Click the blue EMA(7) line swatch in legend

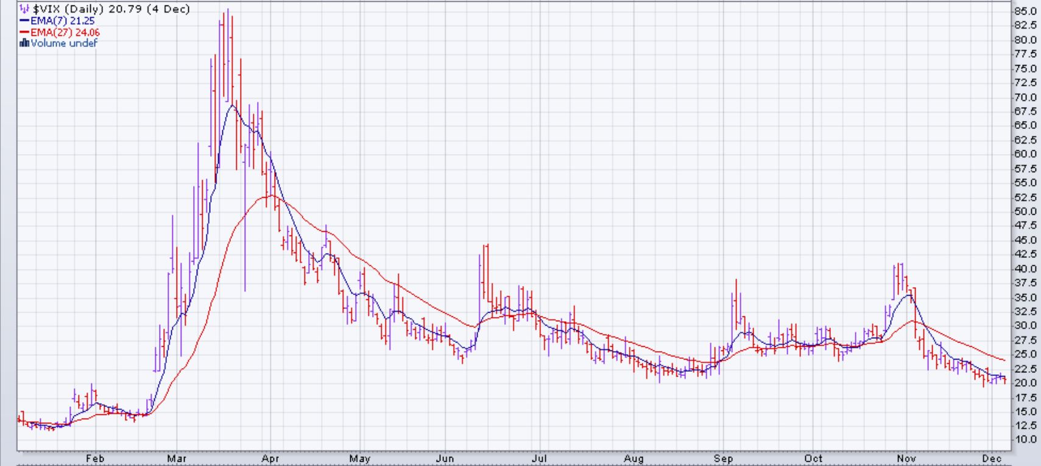coord(24,21)
